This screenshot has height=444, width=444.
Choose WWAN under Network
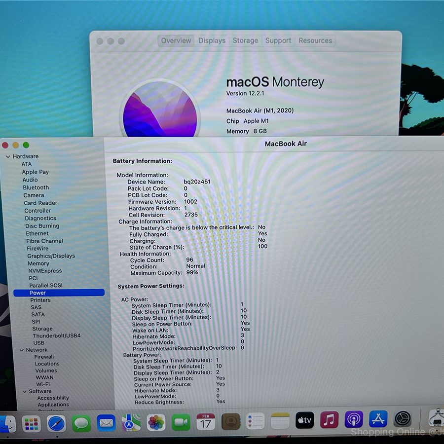(45, 377)
